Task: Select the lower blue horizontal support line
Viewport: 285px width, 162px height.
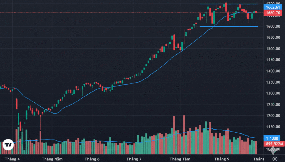Action: tap(228, 26)
